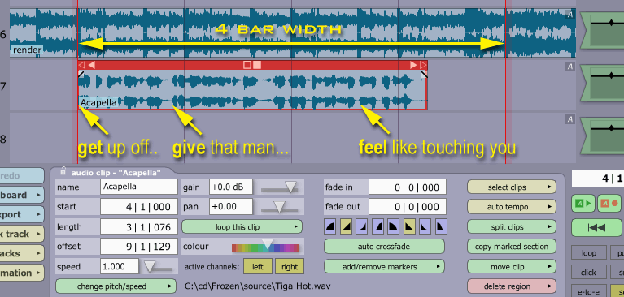624x297 pixels.
Task: Open the 'auto tempo' menu
Action: click(512, 207)
